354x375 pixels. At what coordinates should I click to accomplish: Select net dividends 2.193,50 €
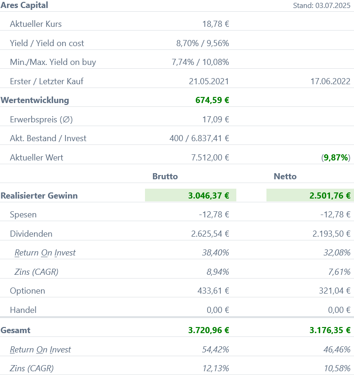(331, 234)
